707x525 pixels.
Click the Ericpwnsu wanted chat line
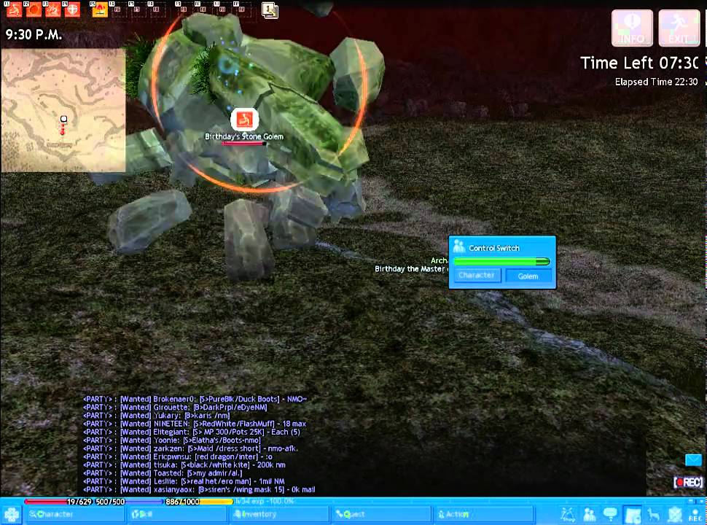(x=178, y=456)
